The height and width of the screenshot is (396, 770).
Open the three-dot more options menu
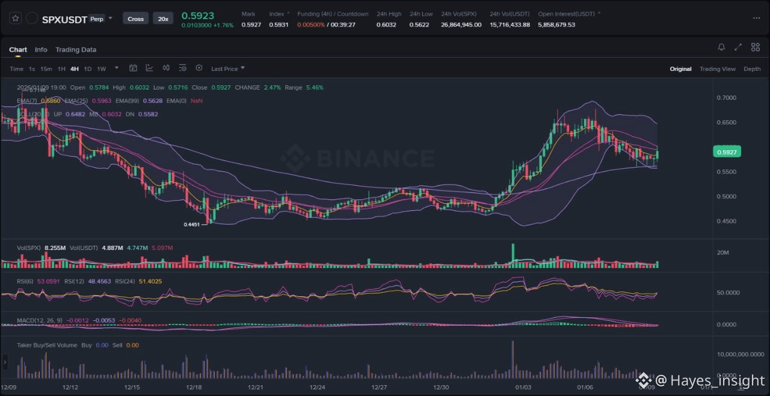click(756, 19)
